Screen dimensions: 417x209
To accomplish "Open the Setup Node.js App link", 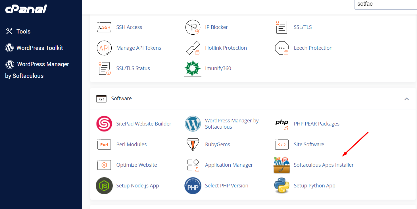I will 137,186.
